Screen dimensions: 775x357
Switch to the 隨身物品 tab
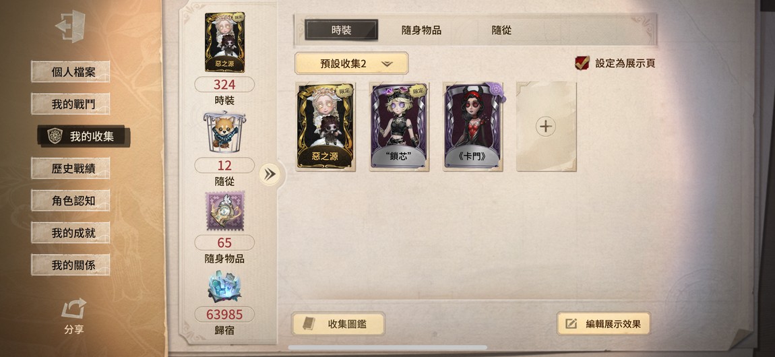click(421, 30)
